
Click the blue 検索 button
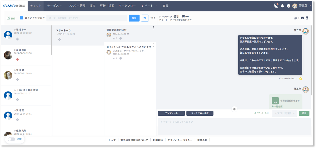pos(134,18)
